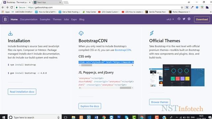Open Visual Studio Code from the taskbar

click(x=149, y=117)
